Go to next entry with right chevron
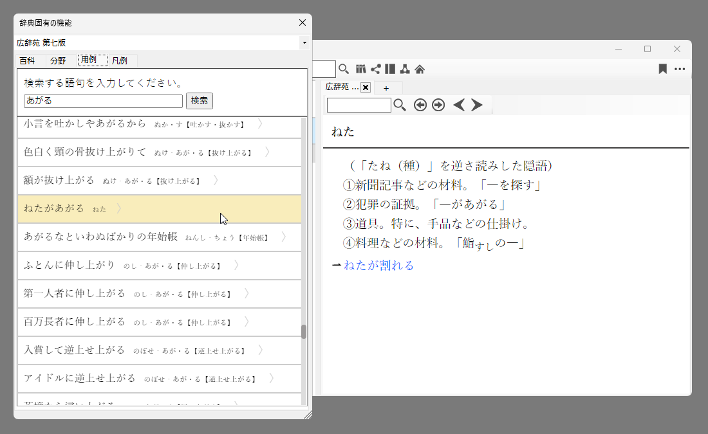708x434 pixels. tap(477, 105)
